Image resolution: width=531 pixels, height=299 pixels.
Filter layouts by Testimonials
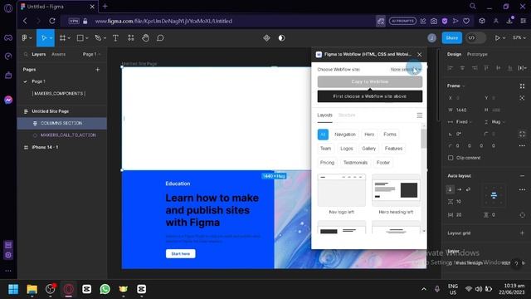(x=355, y=163)
